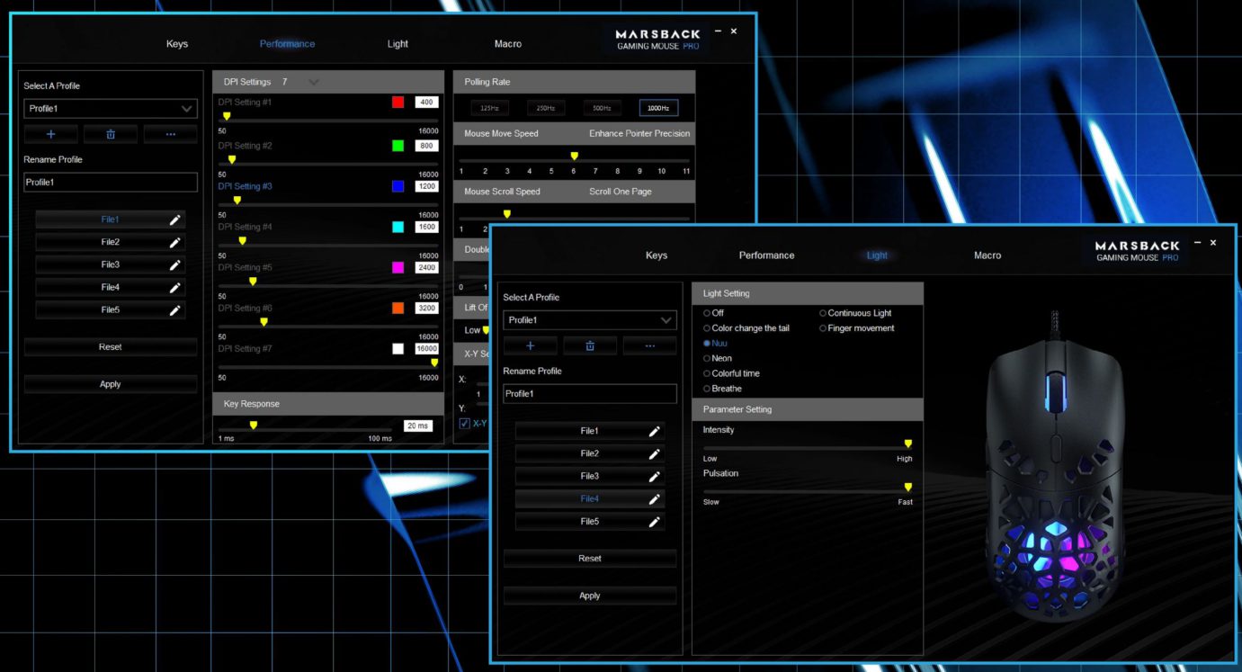The image size is (1242, 672).
Task: Click the trash delete icon in the Performance window
Action: pyautogui.click(x=111, y=134)
